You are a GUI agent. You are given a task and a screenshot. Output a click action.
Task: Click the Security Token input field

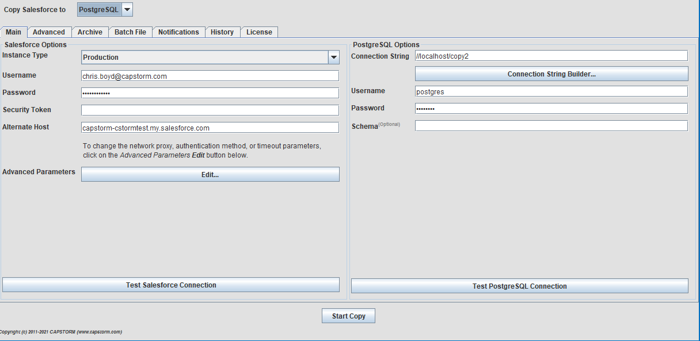210,110
